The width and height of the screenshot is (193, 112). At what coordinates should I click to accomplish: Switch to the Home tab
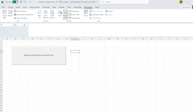click(11, 7)
